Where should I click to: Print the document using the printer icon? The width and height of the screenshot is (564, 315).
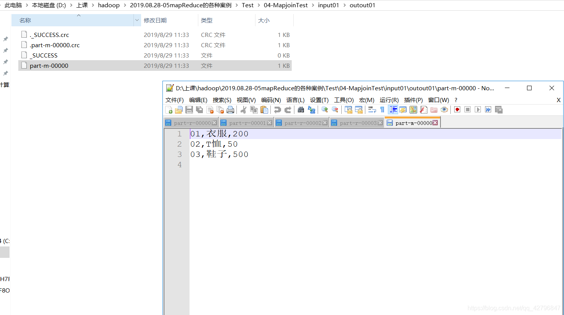230,110
